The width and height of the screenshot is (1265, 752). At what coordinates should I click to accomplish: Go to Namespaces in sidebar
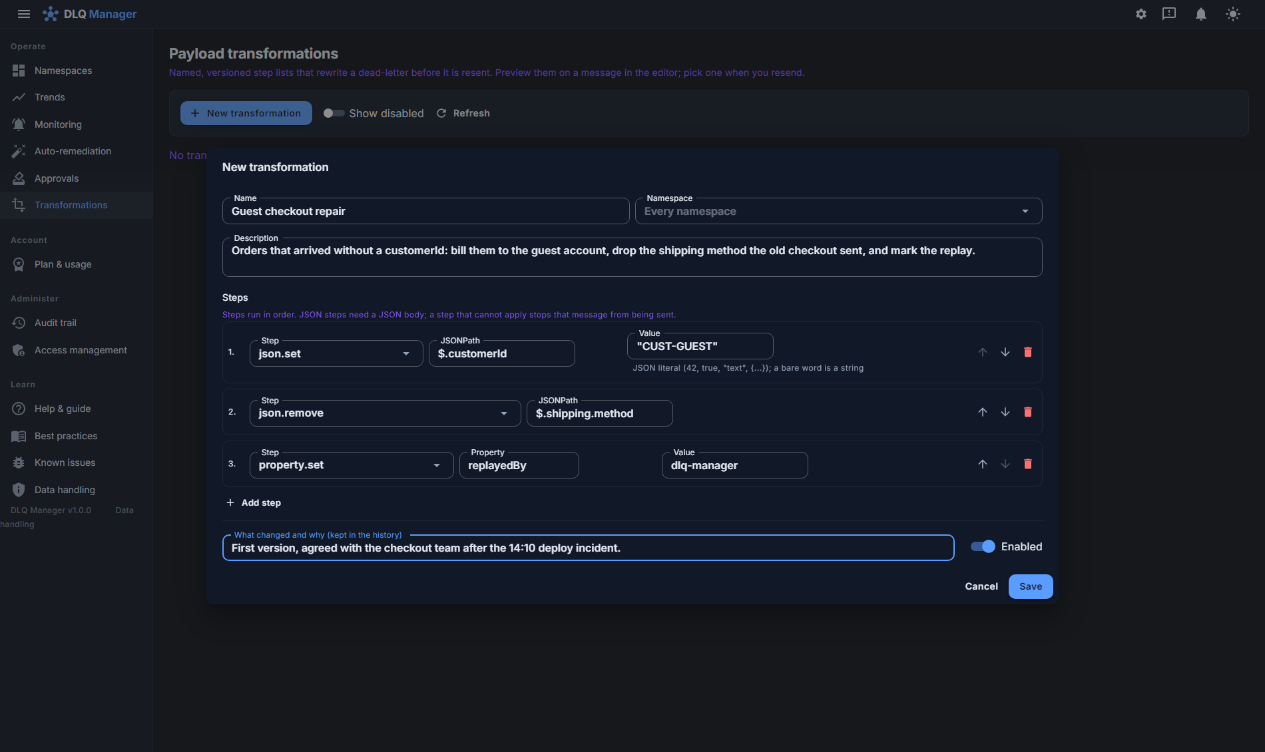click(76, 71)
